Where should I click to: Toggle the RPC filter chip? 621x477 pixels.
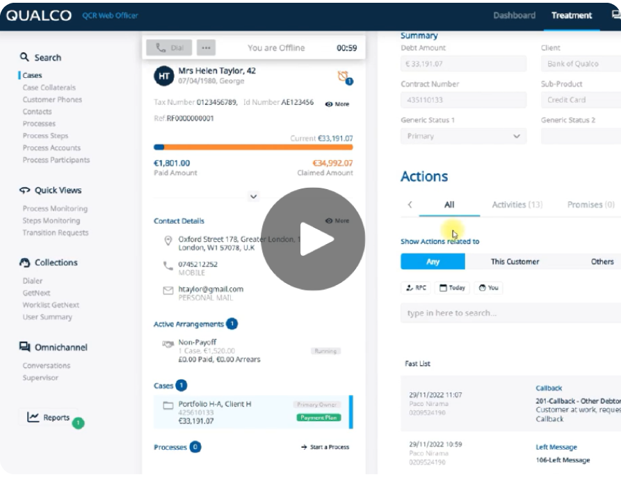click(x=415, y=287)
